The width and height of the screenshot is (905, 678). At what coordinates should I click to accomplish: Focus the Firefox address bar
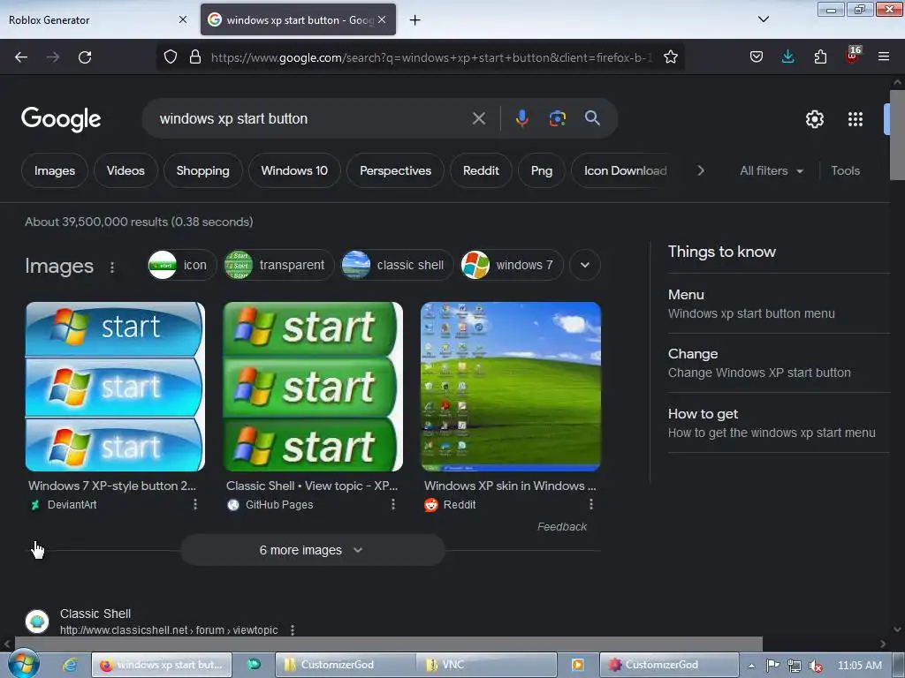431,57
